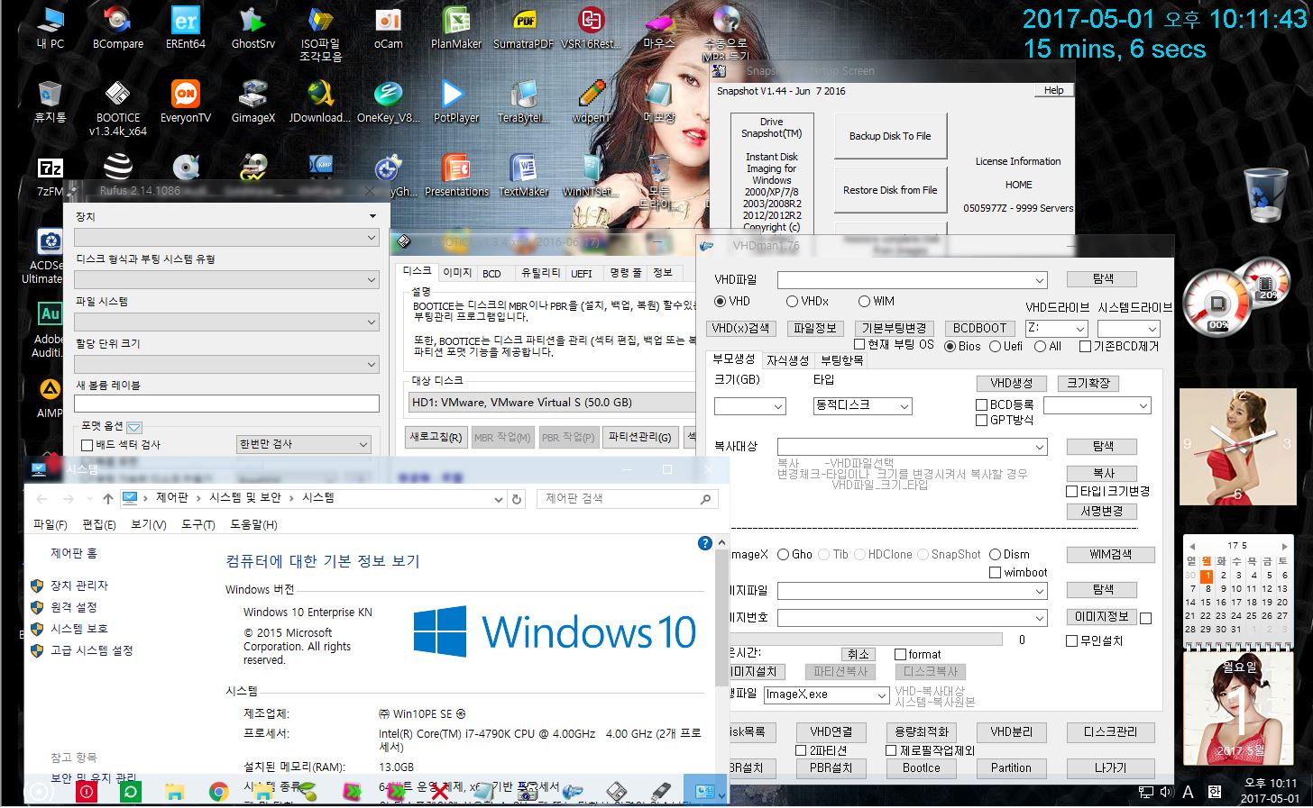This screenshot has height=808, width=1313.
Task: Launch PlanMaker from the desktop
Action: [455, 27]
